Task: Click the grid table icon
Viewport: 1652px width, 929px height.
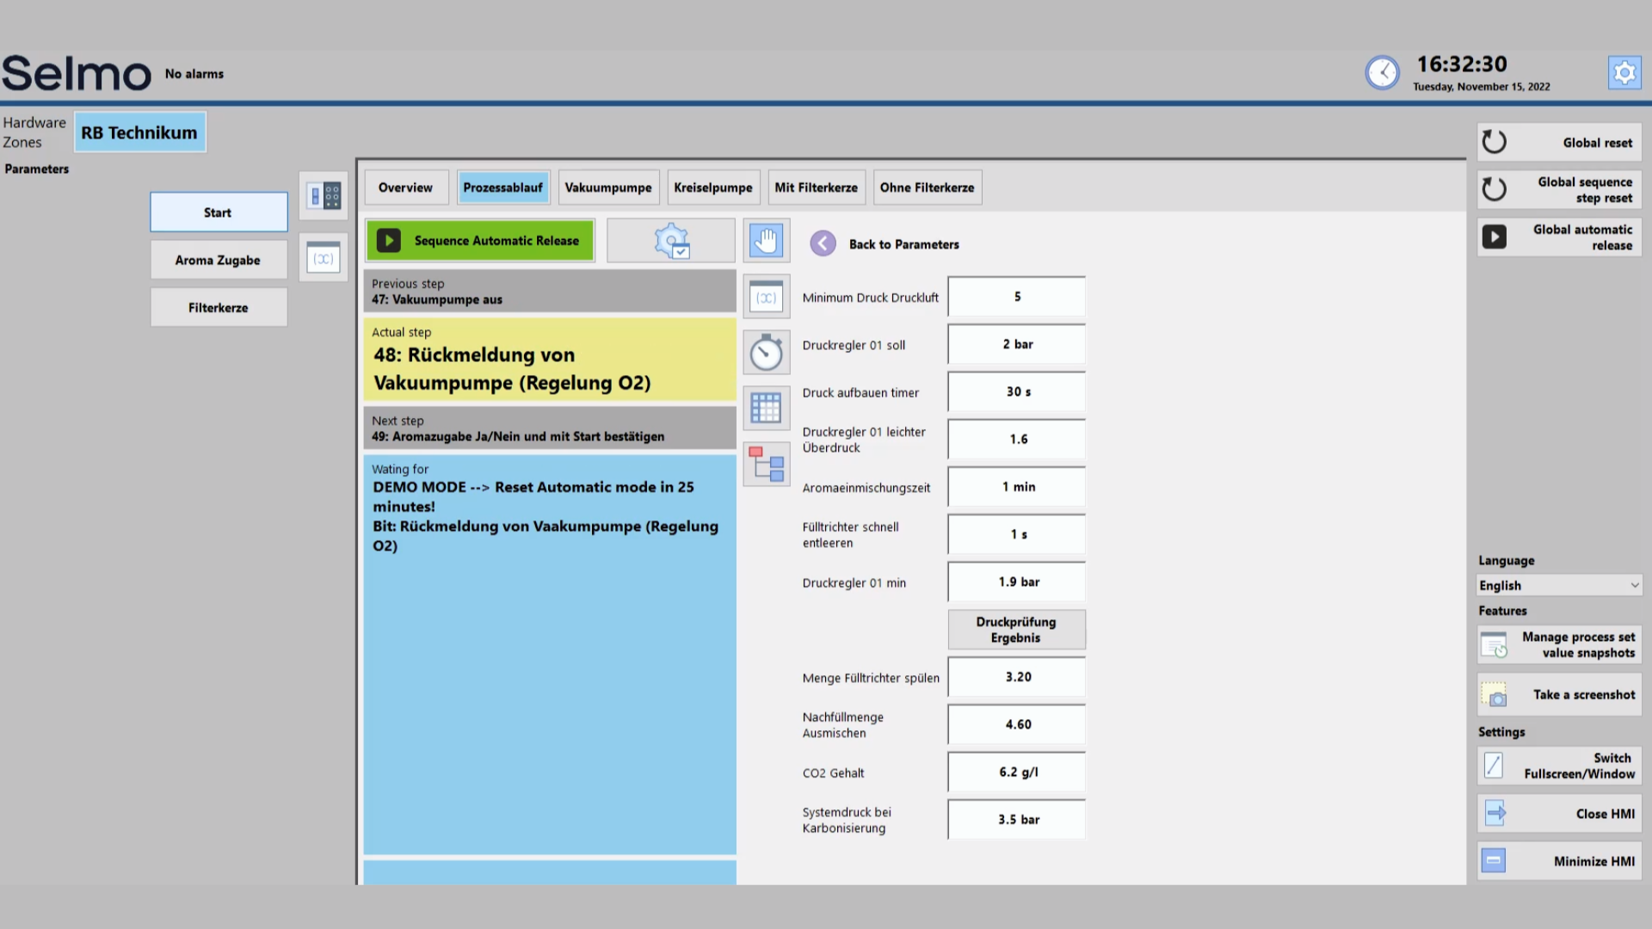Action: tap(766, 408)
